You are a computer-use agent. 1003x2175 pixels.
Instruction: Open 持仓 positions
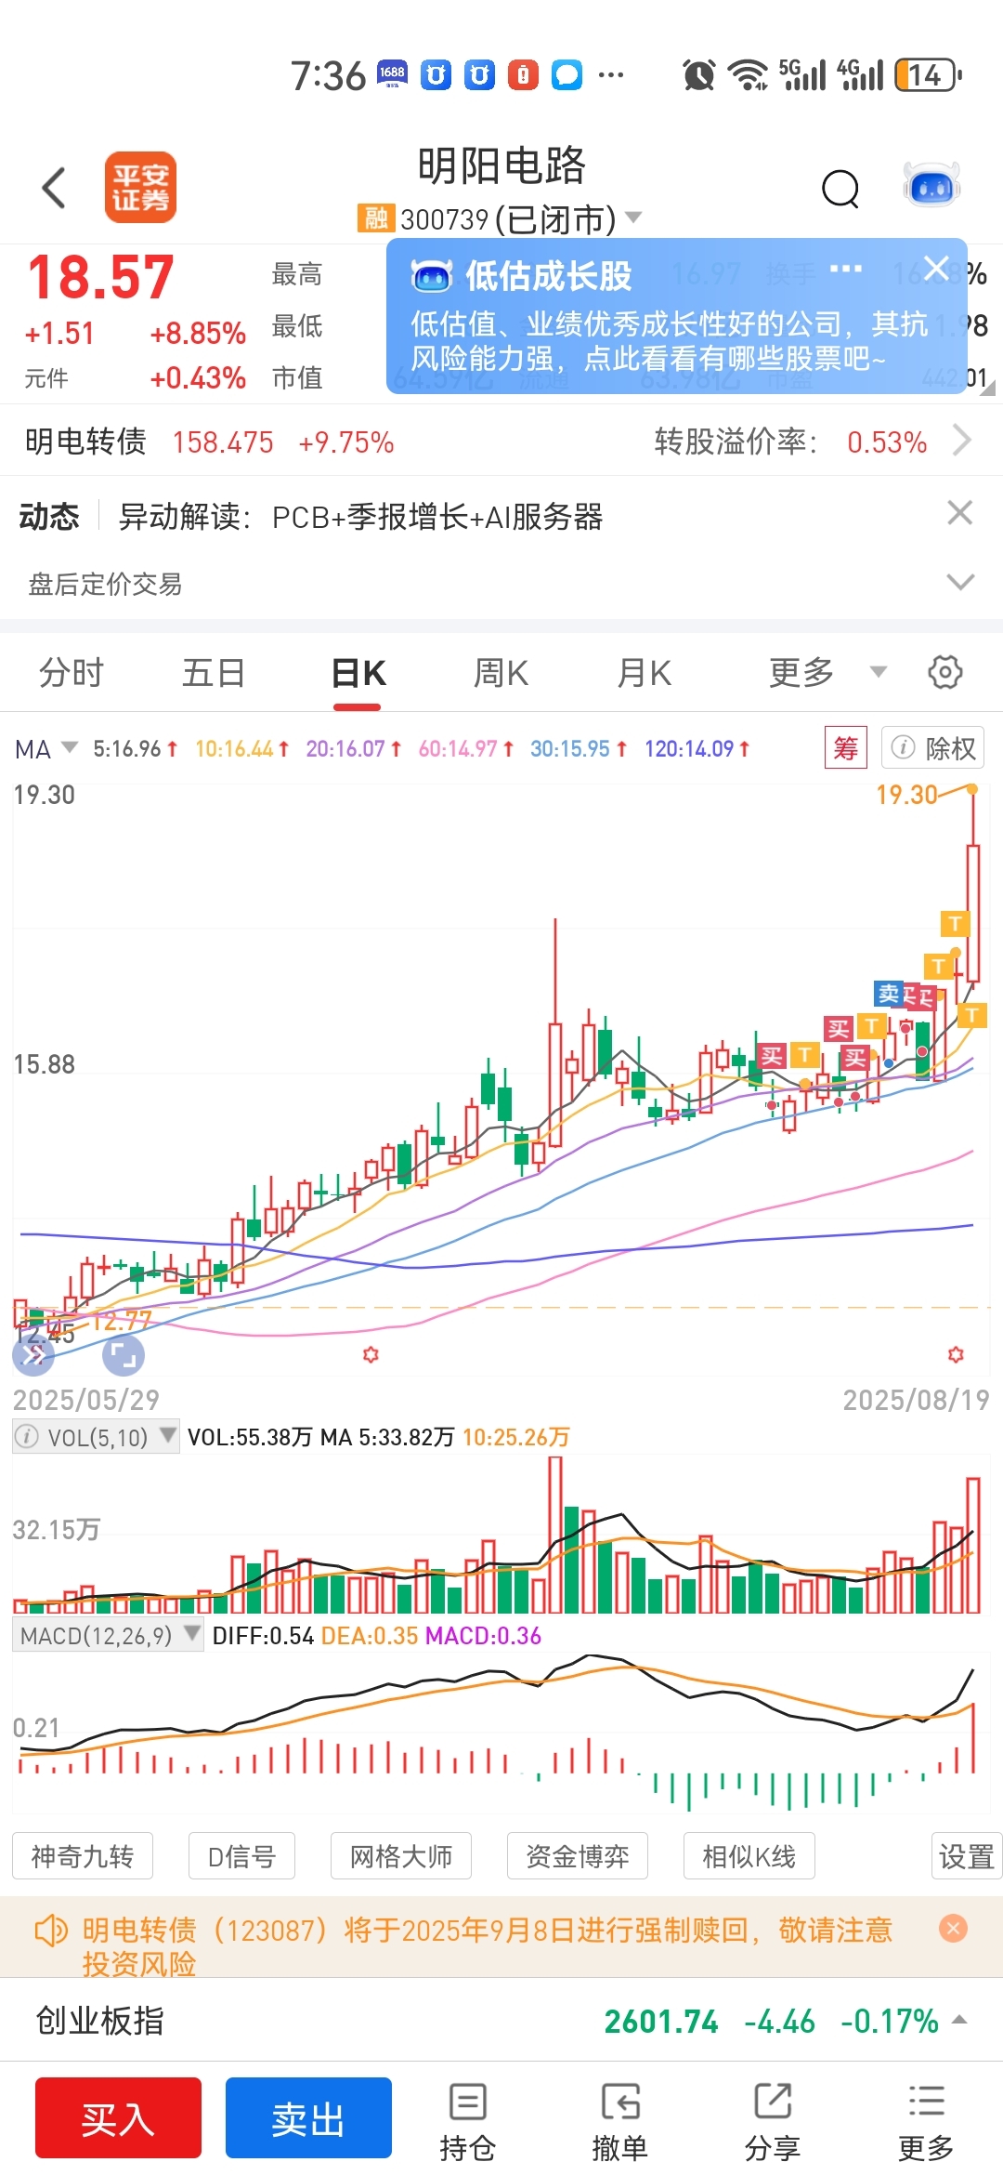(x=467, y=2121)
